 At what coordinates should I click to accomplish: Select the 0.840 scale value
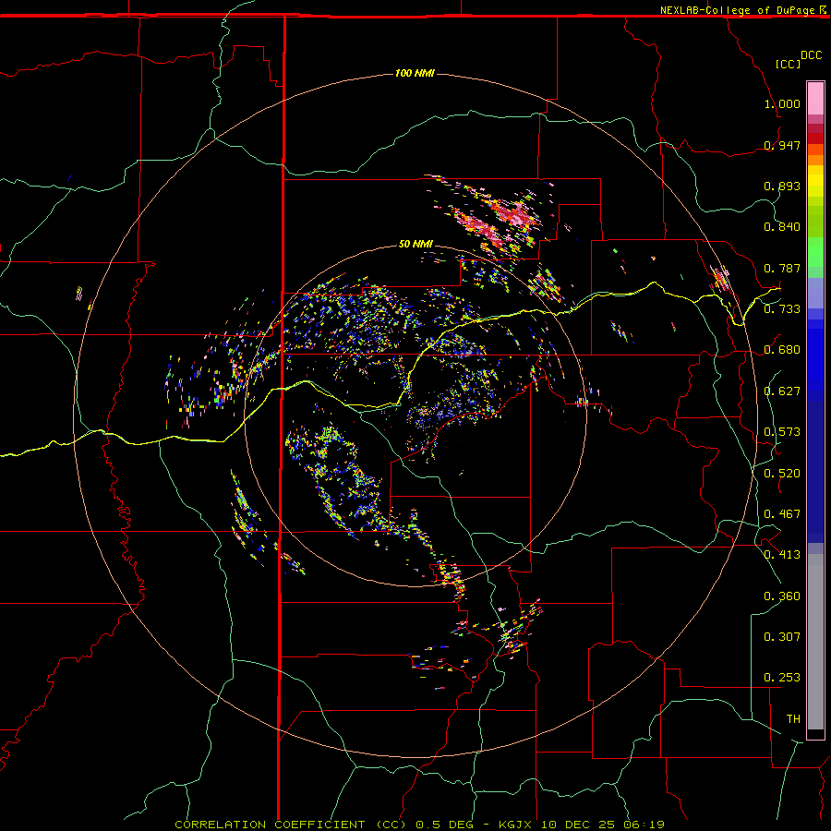click(x=782, y=227)
